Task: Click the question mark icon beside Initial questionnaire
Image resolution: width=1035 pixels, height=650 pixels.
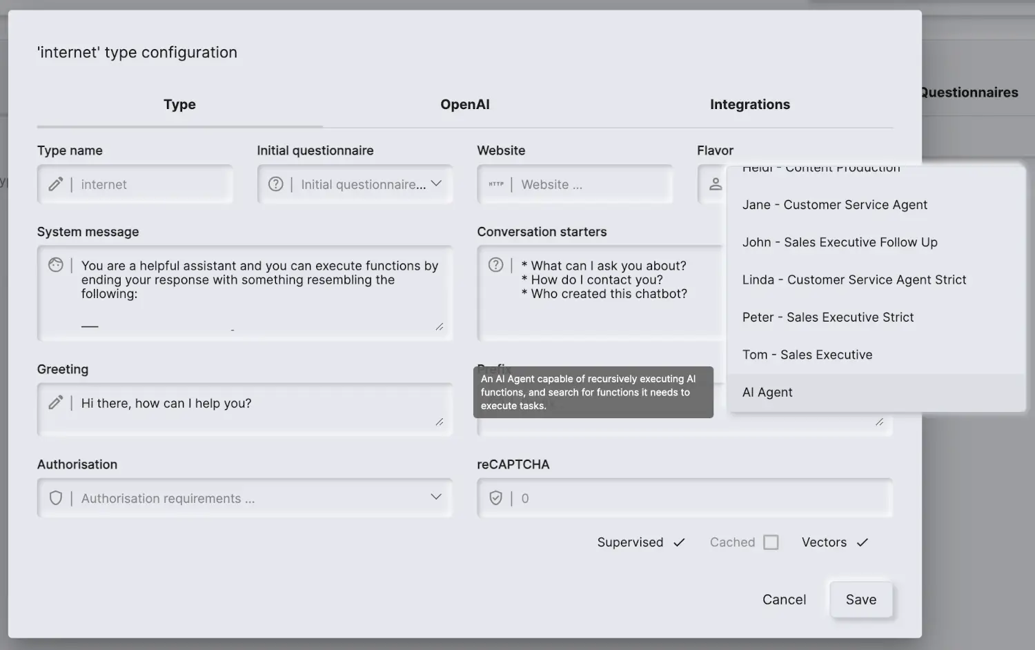Action: coord(276,184)
